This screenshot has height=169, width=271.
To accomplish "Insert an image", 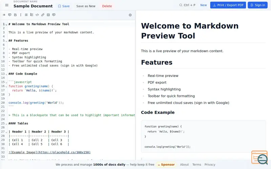I will click(48, 15).
